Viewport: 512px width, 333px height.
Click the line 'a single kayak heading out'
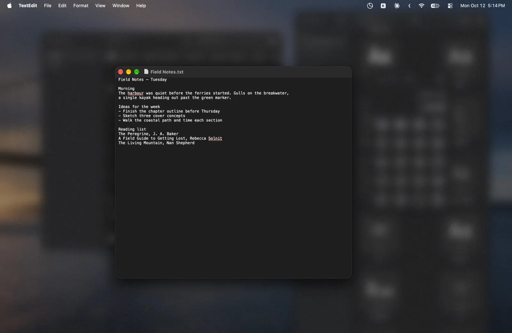174,98
